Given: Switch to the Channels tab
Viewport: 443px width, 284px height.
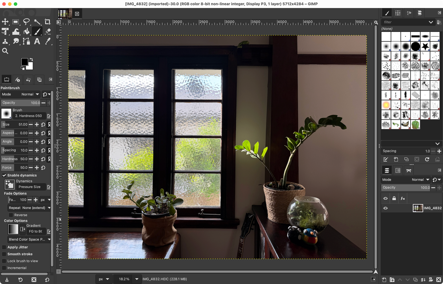Looking at the screenshot, I should coord(398,170).
